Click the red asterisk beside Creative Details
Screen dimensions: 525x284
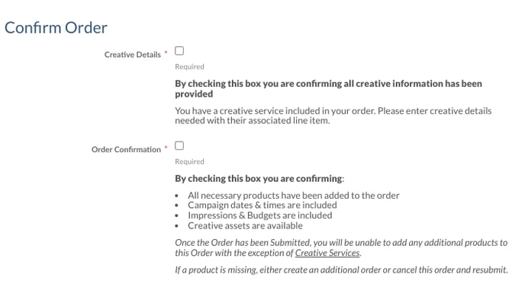click(166, 53)
